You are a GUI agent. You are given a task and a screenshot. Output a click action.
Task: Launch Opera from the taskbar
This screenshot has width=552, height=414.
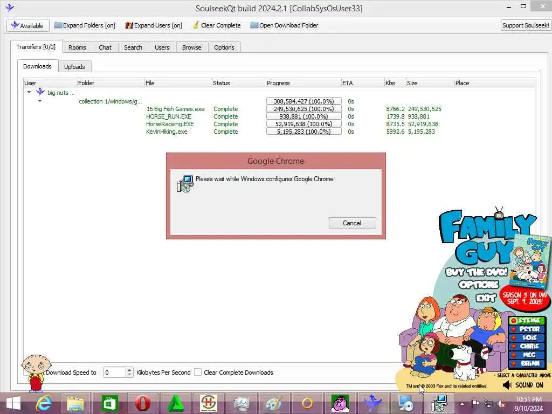(142, 403)
